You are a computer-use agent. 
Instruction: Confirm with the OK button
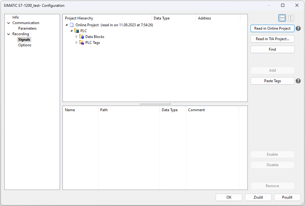click(229, 197)
